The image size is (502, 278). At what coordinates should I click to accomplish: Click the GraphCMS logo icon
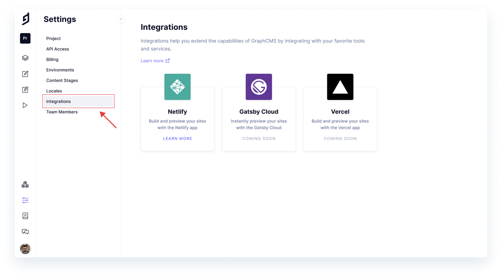click(25, 19)
